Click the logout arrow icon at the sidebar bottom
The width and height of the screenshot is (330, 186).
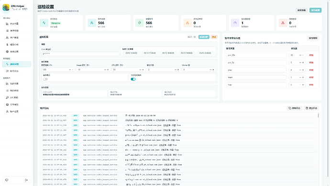click(26, 180)
